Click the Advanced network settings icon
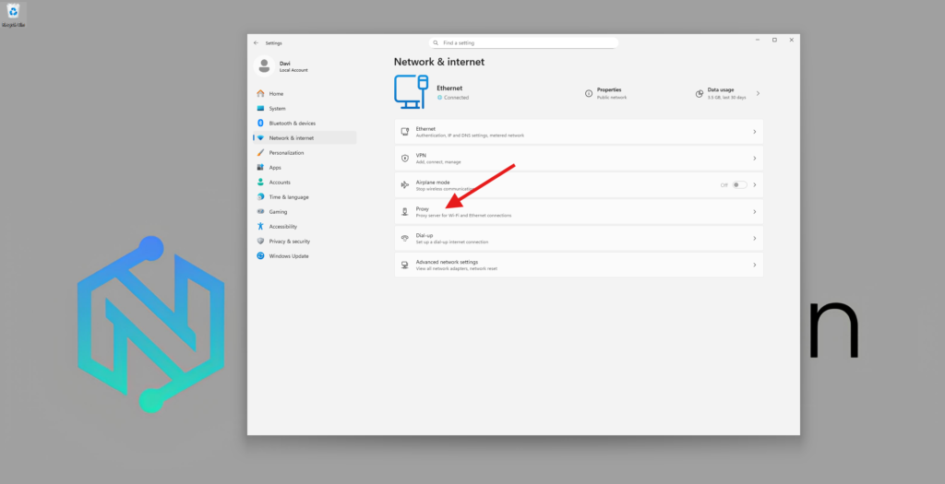The width and height of the screenshot is (945, 484). (405, 265)
